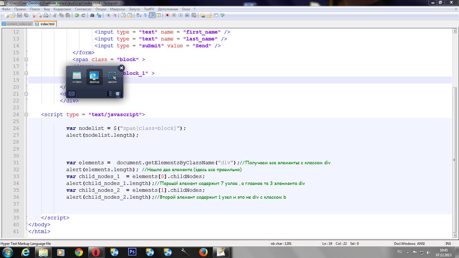Click the Dos\Windows line ending status field
The image size is (459, 258).
[x=404, y=244]
